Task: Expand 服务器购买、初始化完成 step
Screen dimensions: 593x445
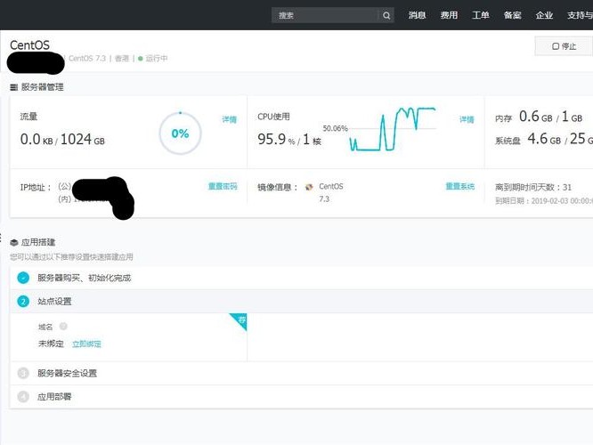Action: (302, 278)
